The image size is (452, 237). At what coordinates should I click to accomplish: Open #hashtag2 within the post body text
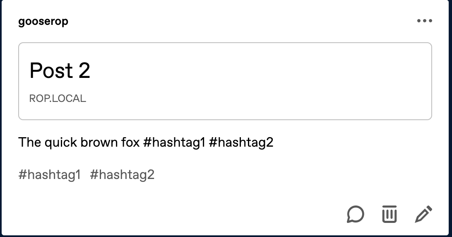241,143
